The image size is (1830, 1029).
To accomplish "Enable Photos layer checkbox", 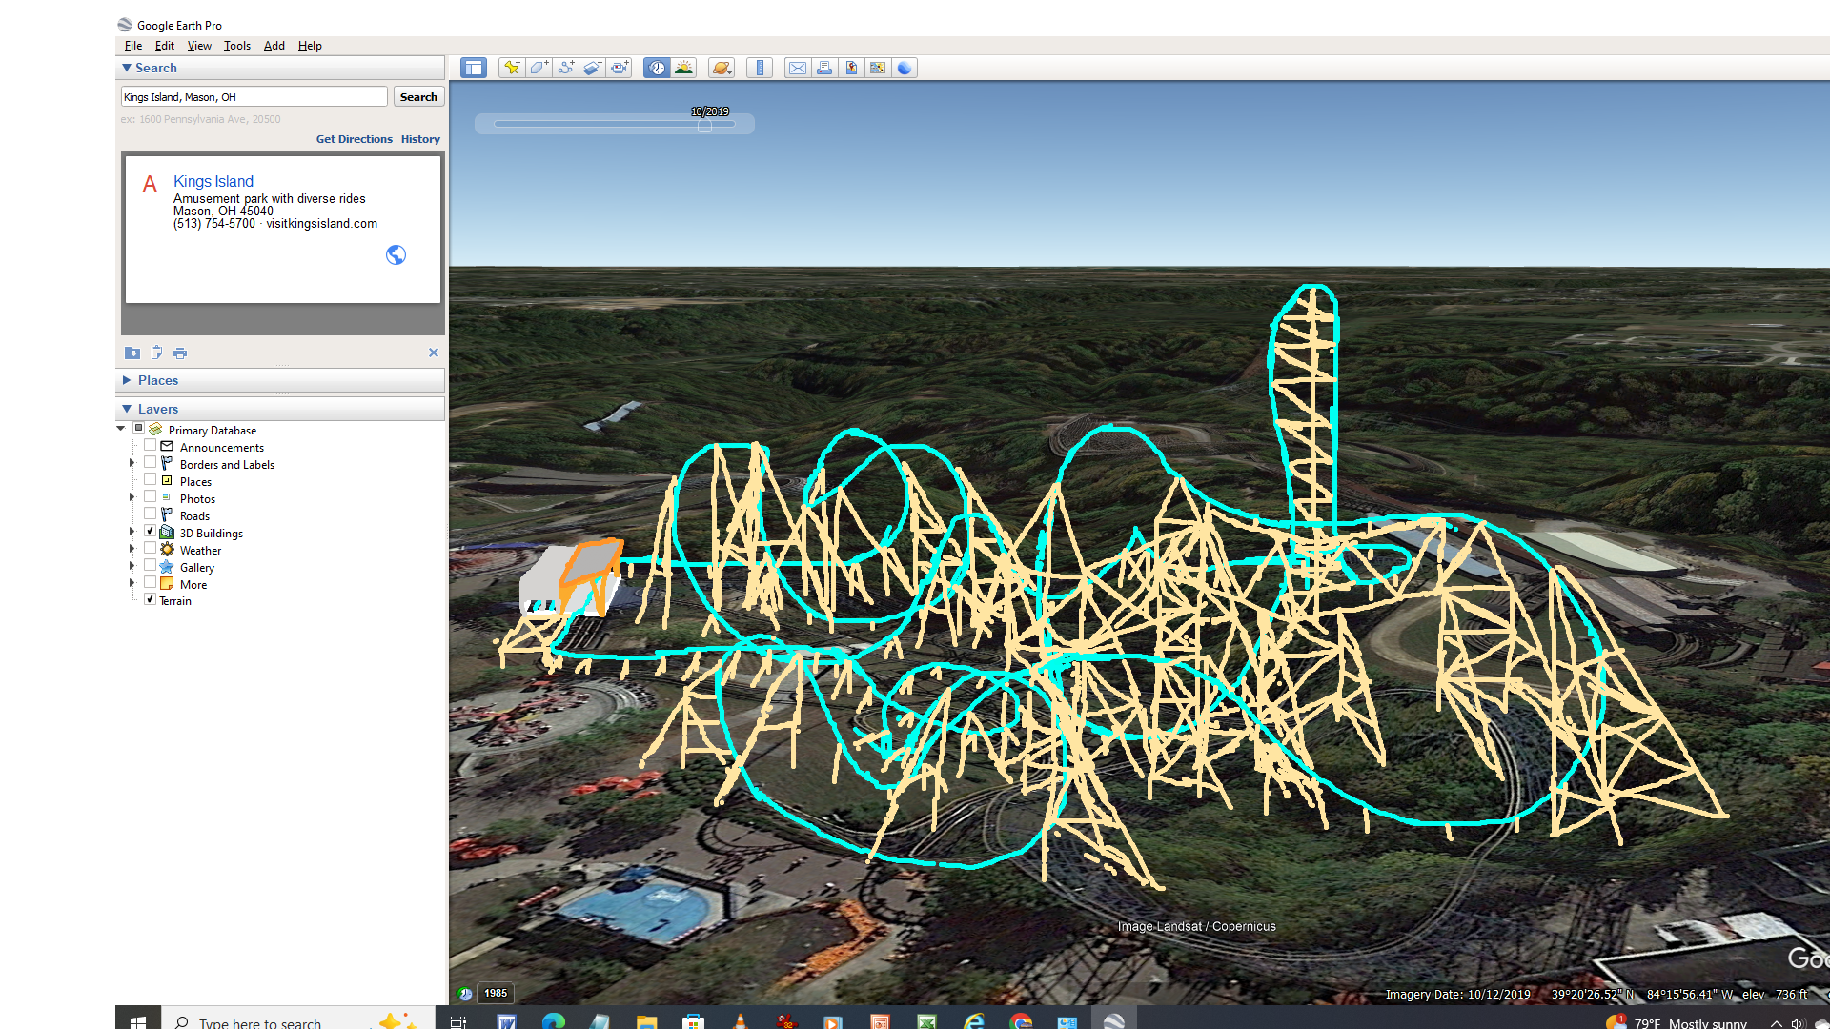I will point(150,497).
